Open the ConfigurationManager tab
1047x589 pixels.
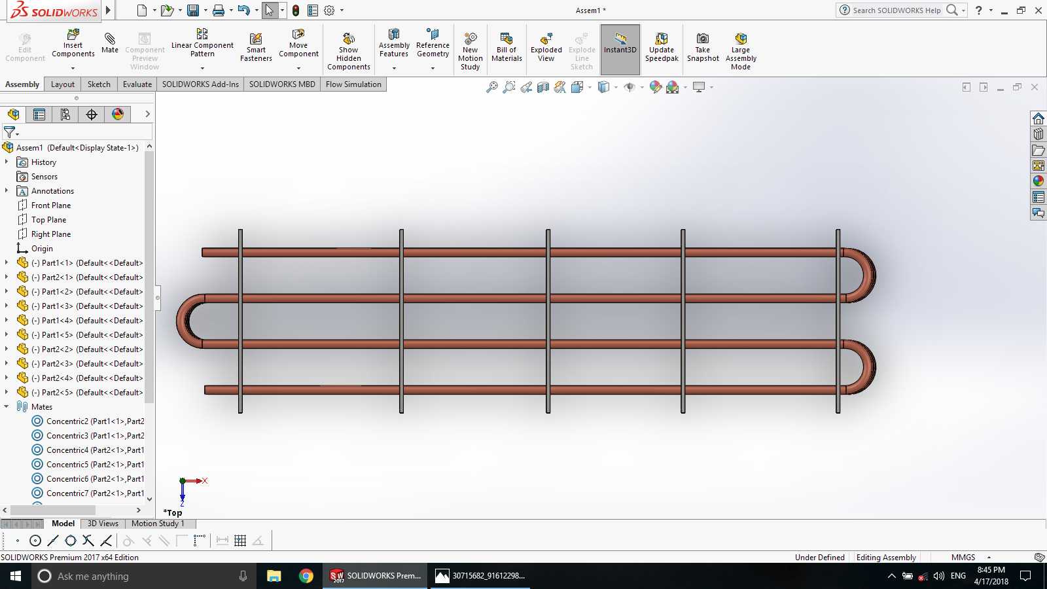65,115
